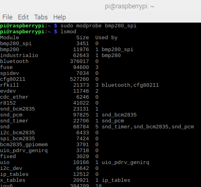
Task: Click the i2c_bcm2835 module name
Action: click(17, 133)
